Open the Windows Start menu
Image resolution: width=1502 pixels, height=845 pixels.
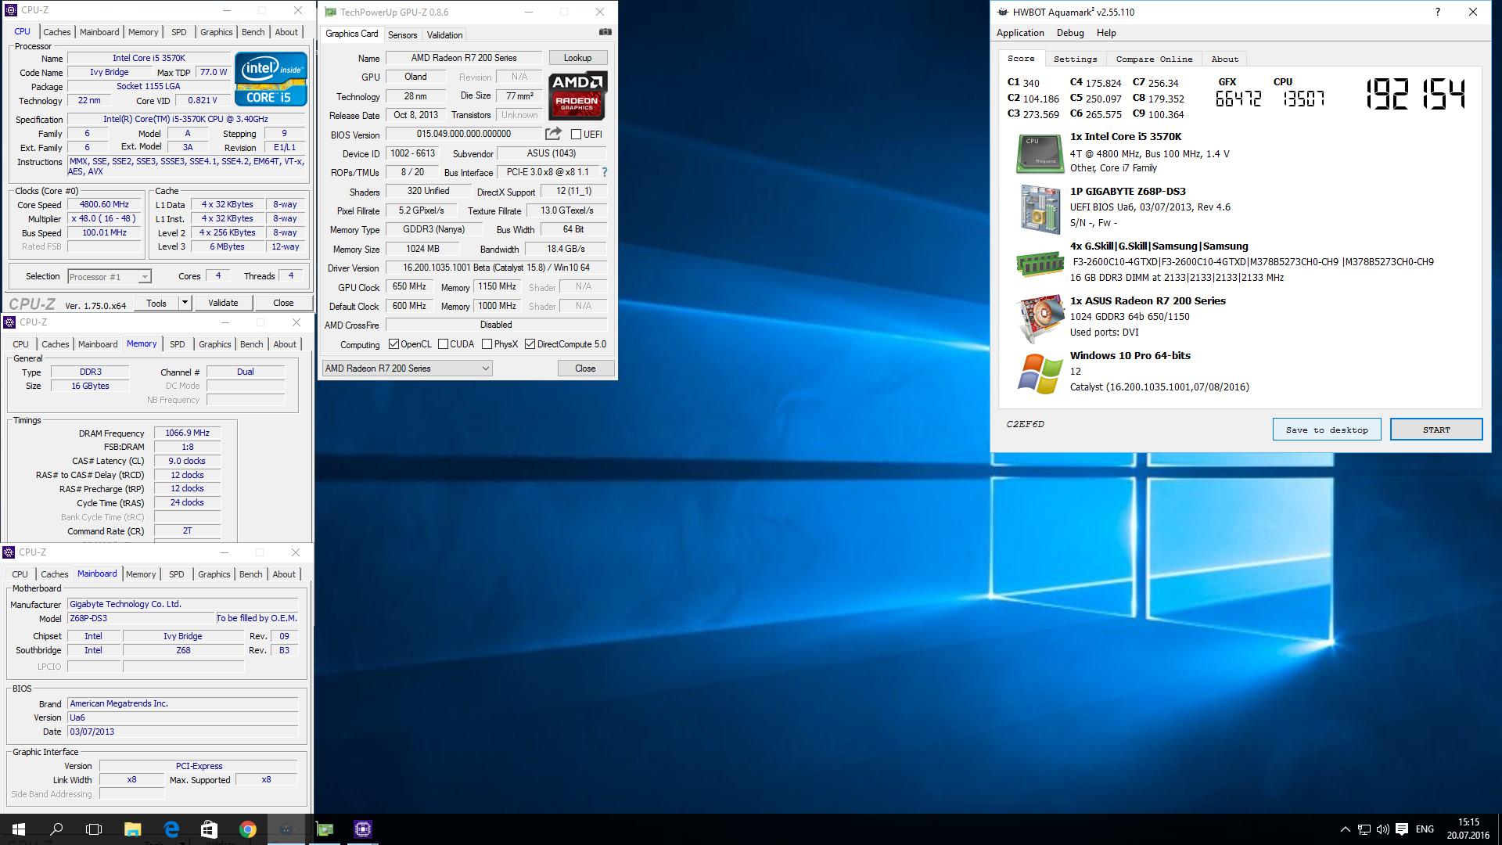19,829
